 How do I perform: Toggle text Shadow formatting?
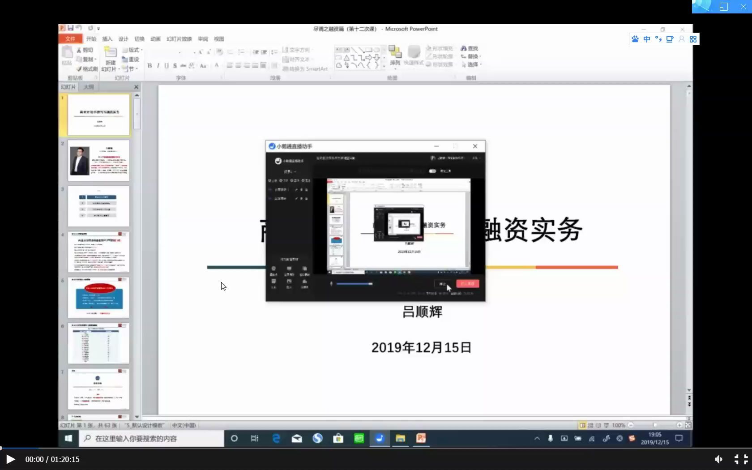[x=175, y=65]
